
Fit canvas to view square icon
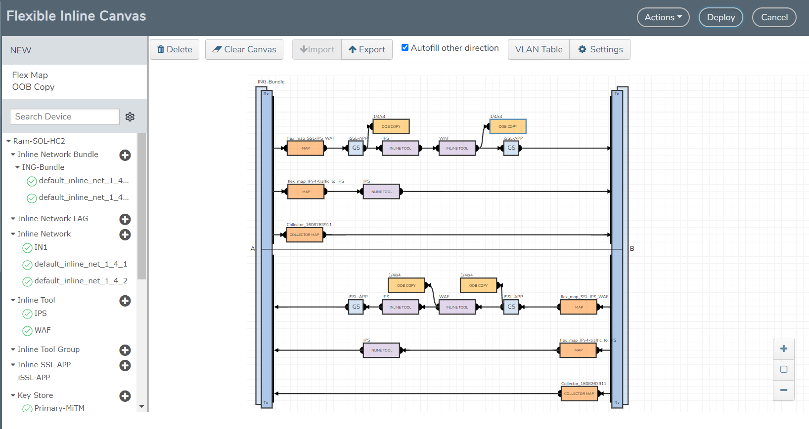coord(784,369)
